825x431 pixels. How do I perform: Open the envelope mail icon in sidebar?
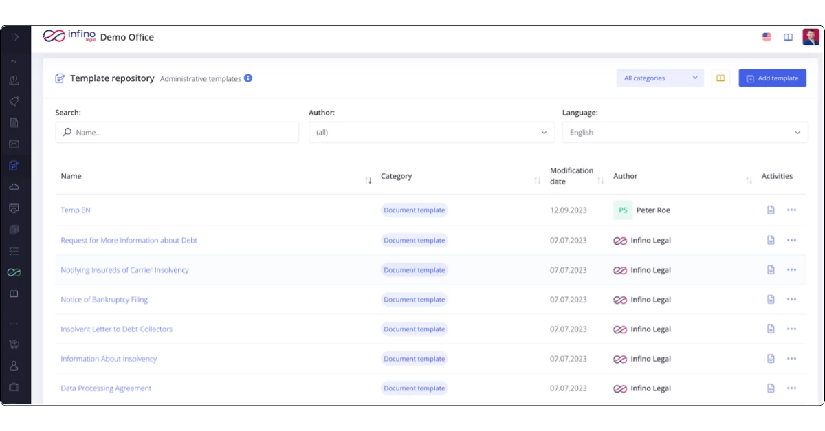coord(14,144)
